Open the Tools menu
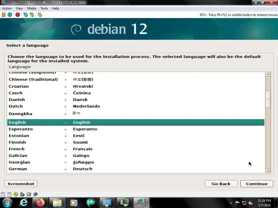The width and height of the screenshot is (278, 208). pyautogui.click(x=44, y=8)
